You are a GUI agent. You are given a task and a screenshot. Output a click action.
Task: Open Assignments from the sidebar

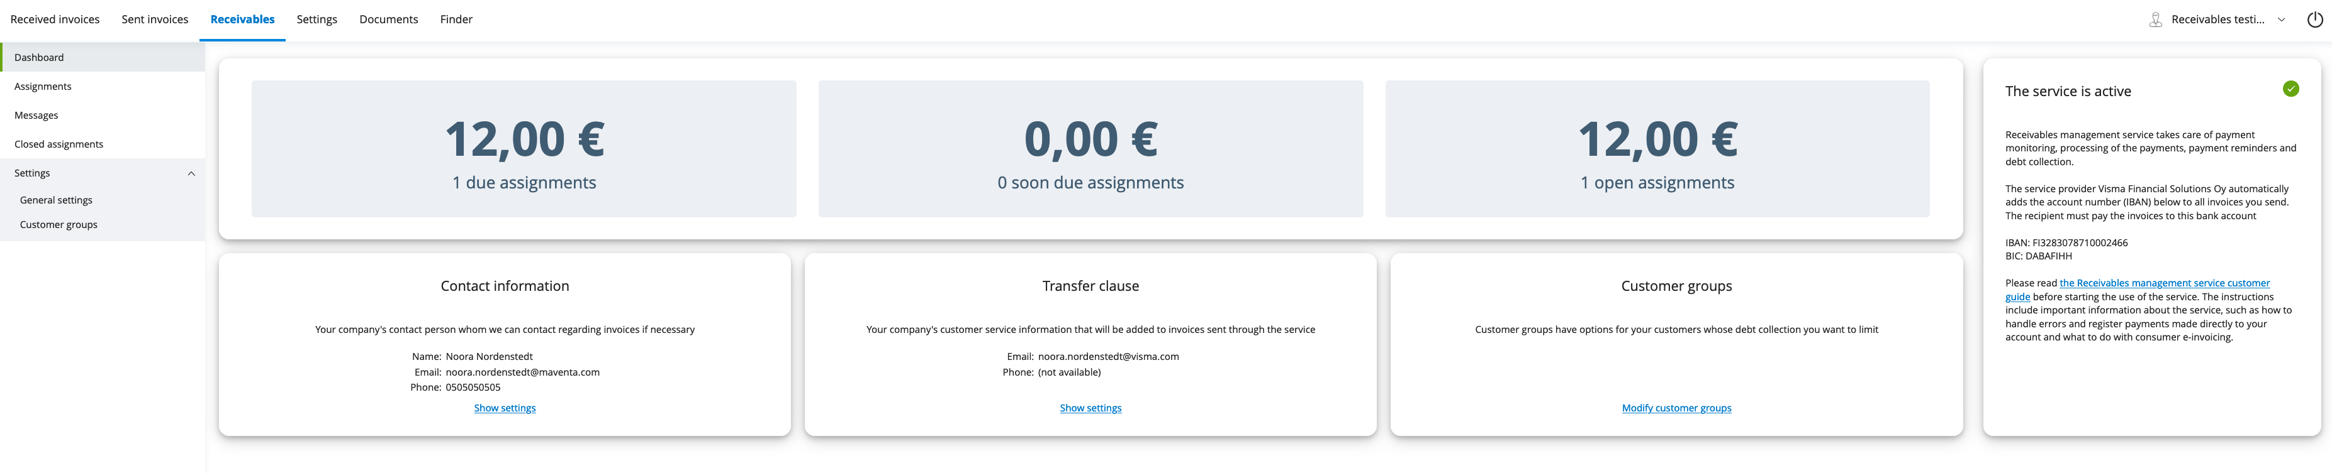coord(43,86)
